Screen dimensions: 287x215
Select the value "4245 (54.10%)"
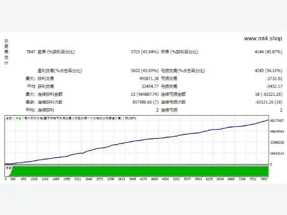(x=268, y=71)
